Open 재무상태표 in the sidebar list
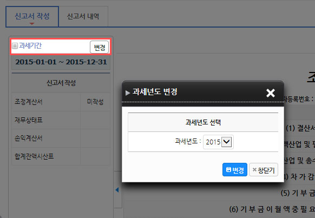315x218 pixels. pos(28,120)
